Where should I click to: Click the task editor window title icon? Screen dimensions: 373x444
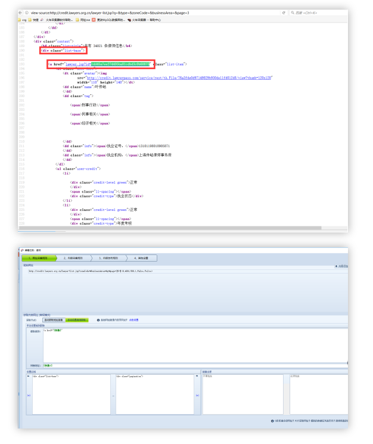[x=22, y=250]
